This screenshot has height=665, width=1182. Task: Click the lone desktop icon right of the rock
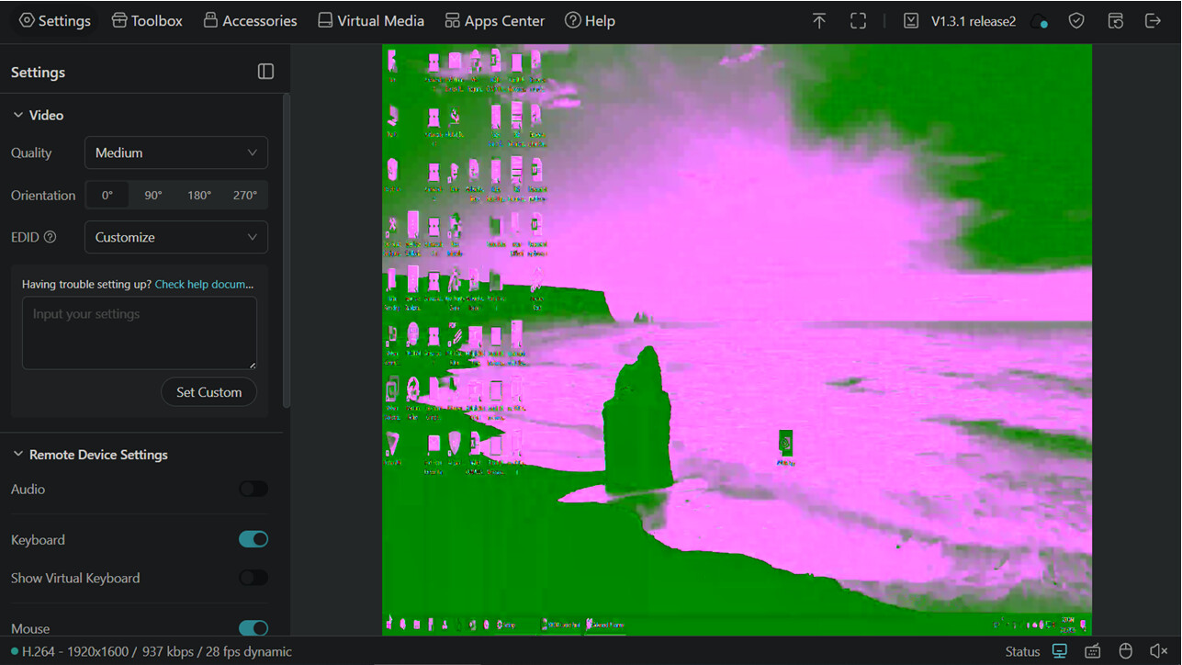(x=785, y=446)
